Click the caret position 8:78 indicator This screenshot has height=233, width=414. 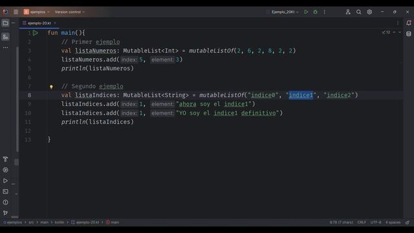(x=341, y=223)
